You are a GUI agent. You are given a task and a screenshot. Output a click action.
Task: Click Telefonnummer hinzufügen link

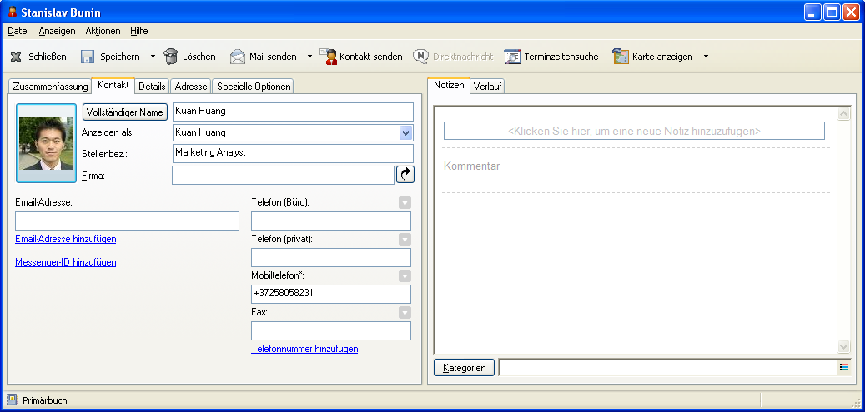(304, 349)
